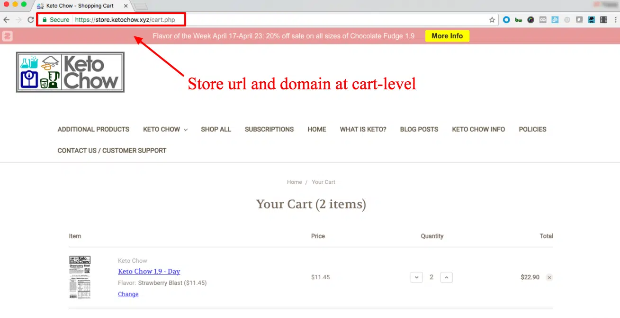Viewport: 620px width, 318px height.
Task: Open the Keto Chow 1.9 - Day product link
Action: (x=149, y=271)
